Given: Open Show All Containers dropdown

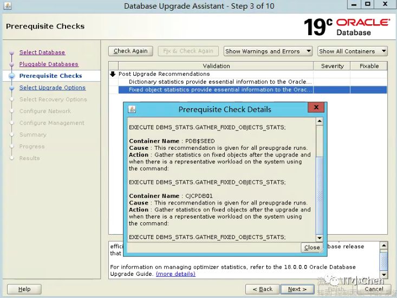Looking at the screenshot, I should click(x=353, y=51).
